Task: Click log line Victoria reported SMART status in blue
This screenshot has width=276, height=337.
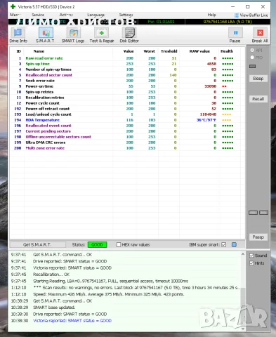Action: (x=72, y=321)
